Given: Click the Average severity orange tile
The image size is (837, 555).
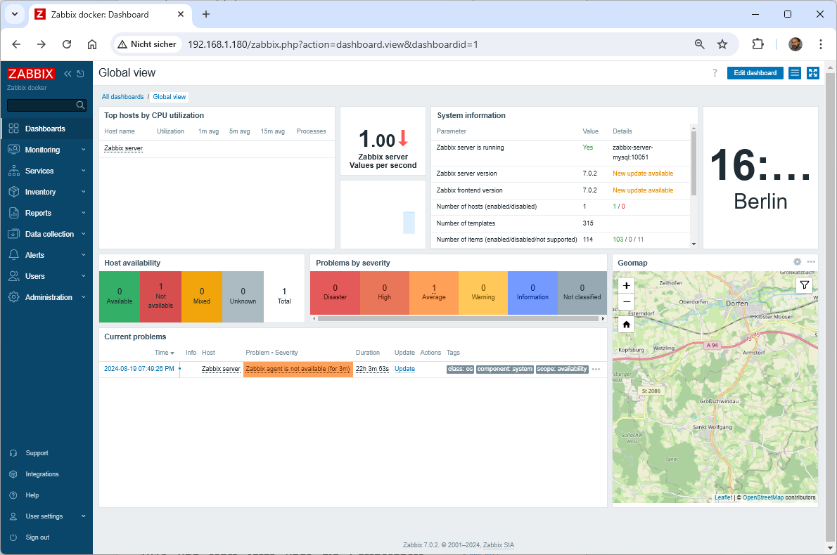Looking at the screenshot, I should (433, 292).
